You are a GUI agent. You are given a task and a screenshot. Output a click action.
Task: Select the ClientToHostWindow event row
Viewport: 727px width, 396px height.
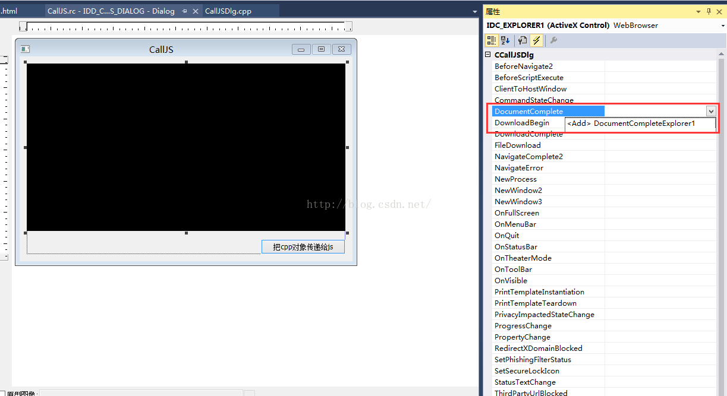point(604,89)
